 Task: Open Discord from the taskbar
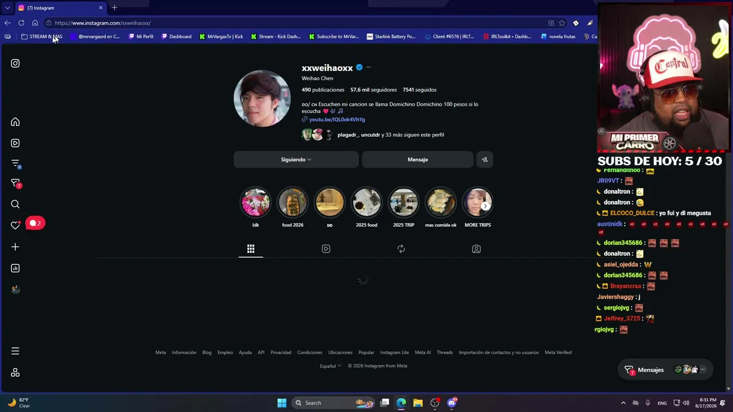click(x=452, y=403)
